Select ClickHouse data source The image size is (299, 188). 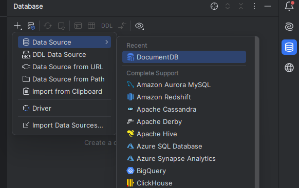click(x=184, y=183)
